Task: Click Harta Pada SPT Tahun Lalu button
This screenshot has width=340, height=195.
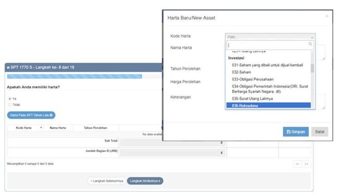Action: pos(31,115)
